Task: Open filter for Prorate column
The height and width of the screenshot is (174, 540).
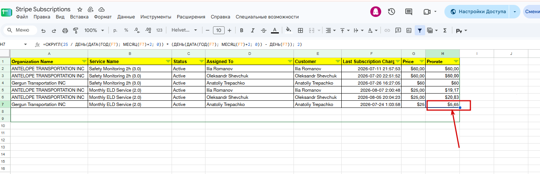Action: [x=456, y=61]
